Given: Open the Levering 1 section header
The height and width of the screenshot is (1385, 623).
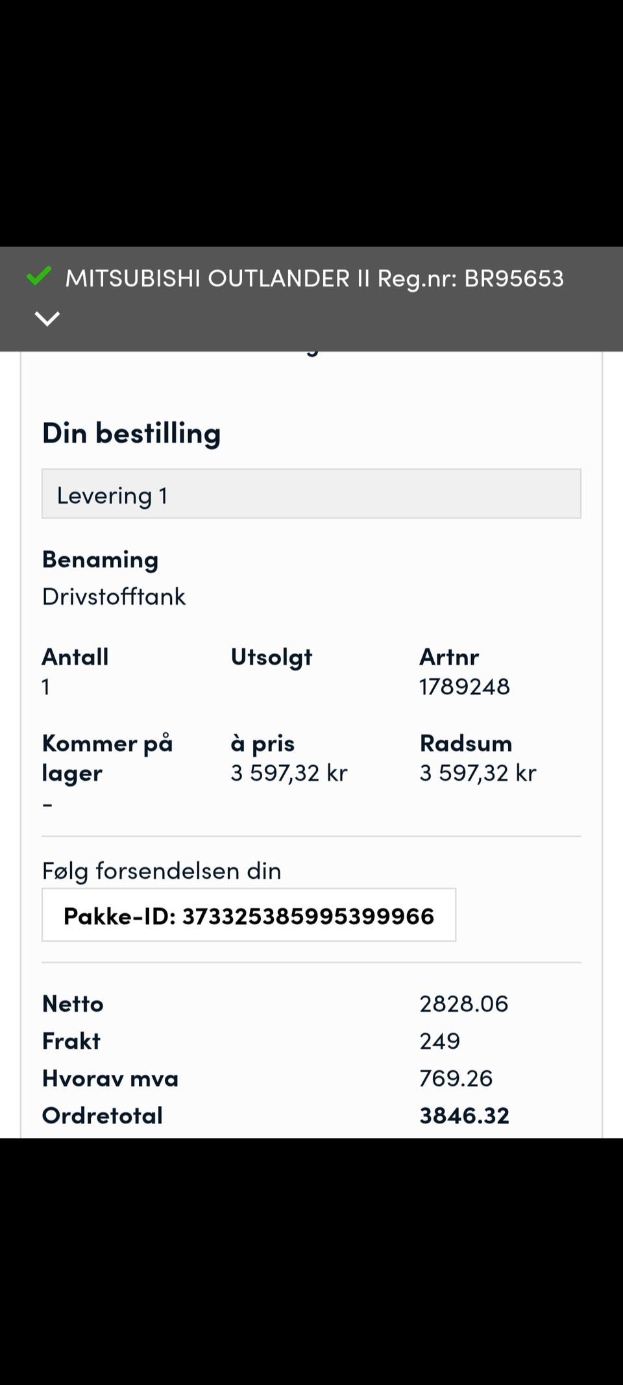Looking at the screenshot, I should coord(311,495).
